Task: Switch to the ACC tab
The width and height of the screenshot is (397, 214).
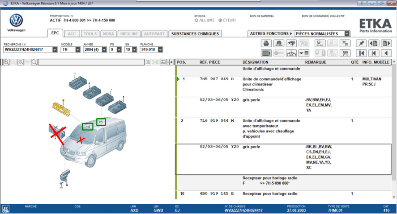Action: 72,34
